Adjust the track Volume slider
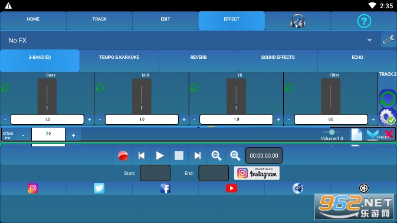Image resolution: width=397 pixels, height=223 pixels. (332, 132)
